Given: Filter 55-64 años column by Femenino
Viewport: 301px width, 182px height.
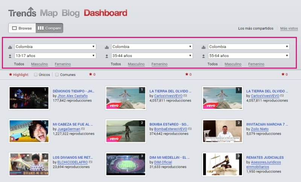Looking at the screenshot, I should pyautogui.click(x=256, y=64).
